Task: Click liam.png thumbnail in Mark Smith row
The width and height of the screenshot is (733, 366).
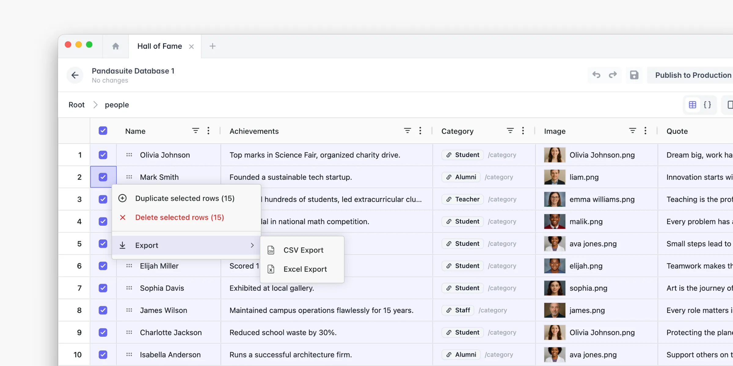Action: pyautogui.click(x=554, y=177)
